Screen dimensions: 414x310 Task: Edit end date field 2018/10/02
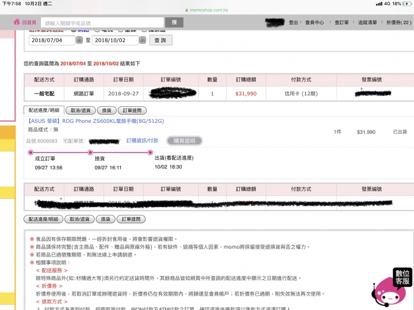[116, 40]
